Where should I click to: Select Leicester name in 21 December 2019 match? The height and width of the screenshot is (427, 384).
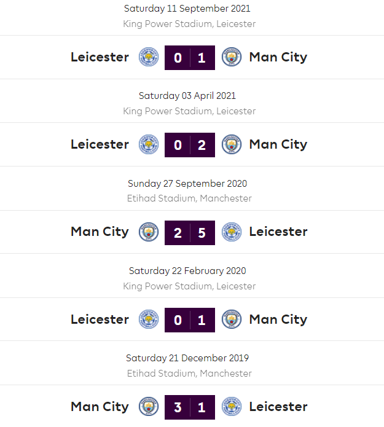point(278,407)
